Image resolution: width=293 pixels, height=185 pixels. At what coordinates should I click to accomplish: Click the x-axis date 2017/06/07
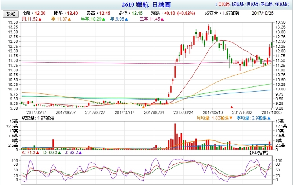tap(66, 112)
